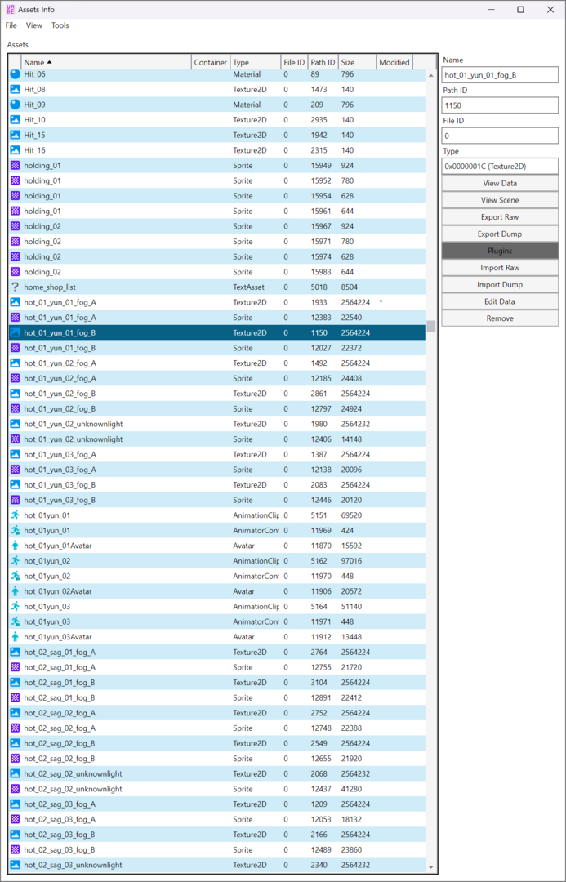566x882 pixels.
Task: Click the Texture2D icon beside Hit_10
Action: (16, 120)
